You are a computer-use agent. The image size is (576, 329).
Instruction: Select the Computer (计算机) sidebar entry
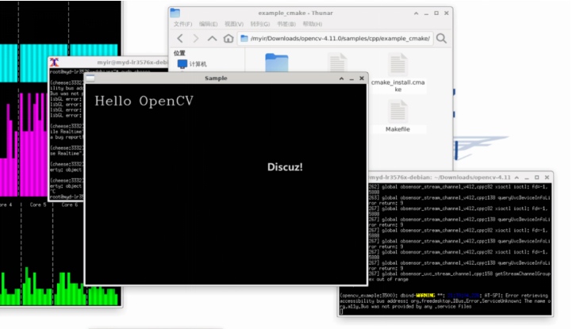coord(191,63)
